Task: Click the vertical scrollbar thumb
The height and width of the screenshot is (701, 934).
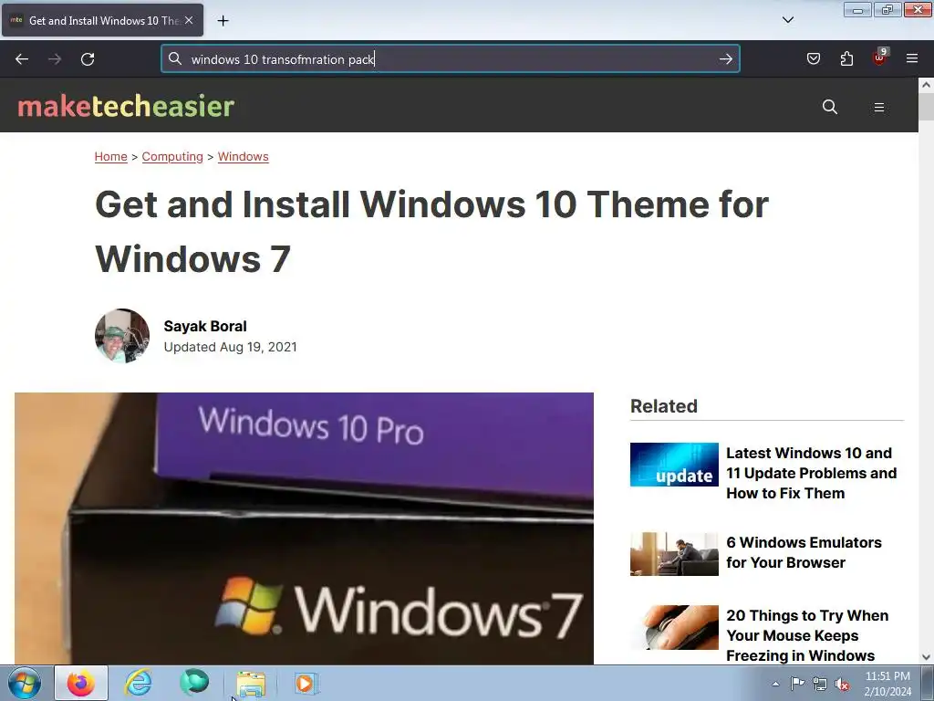Action: pyautogui.click(x=926, y=106)
